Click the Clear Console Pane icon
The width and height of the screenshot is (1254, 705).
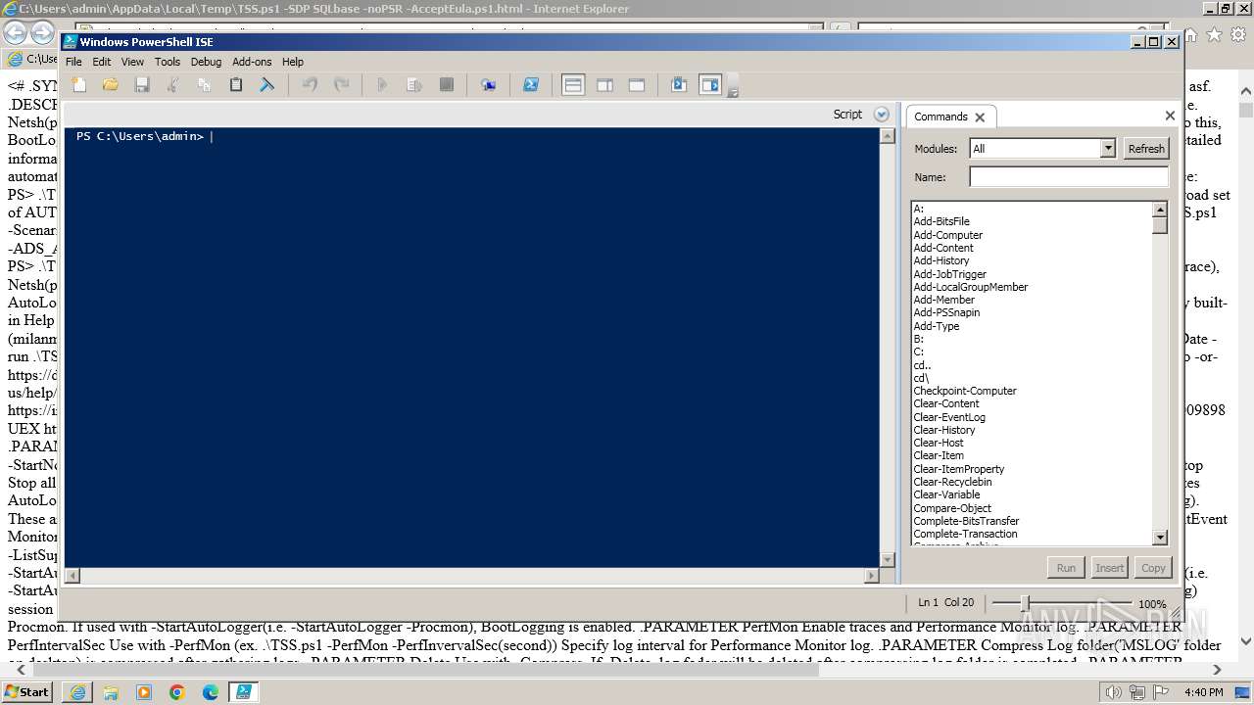[266, 85]
